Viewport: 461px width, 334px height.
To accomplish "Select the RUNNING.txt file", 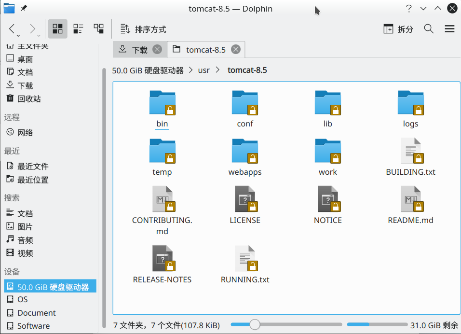I will [x=245, y=265].
